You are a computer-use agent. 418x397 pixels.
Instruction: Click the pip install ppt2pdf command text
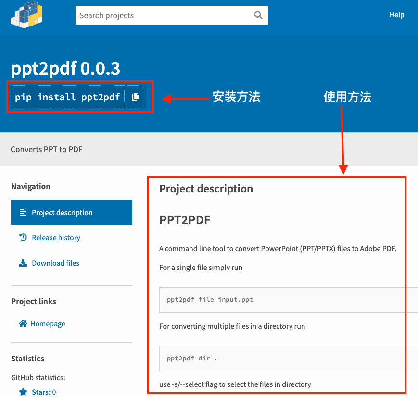point(67,97)
